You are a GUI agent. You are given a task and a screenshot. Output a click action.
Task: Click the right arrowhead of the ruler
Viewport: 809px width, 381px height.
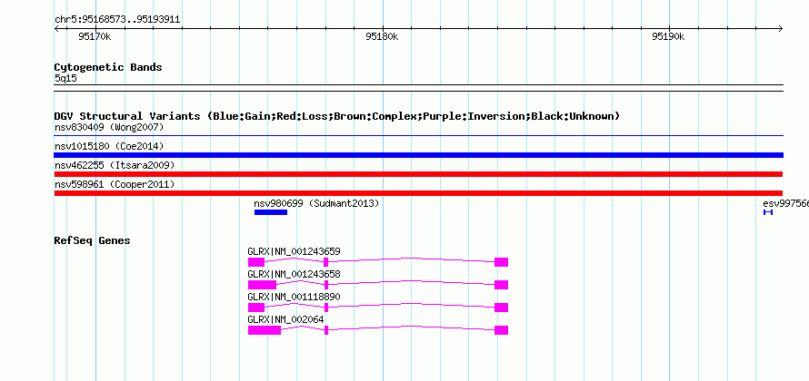[780, 29]
